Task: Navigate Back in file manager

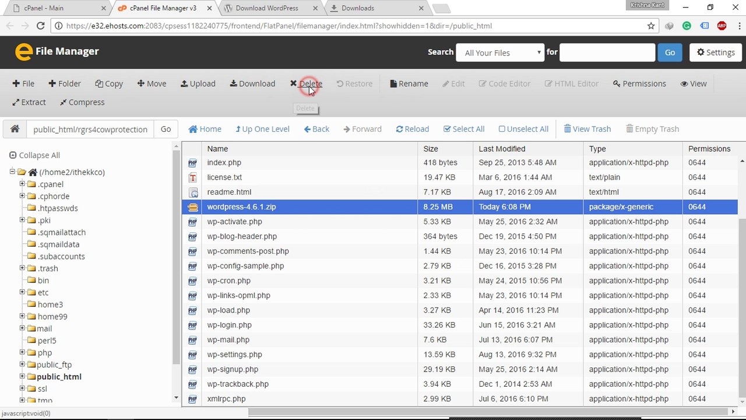Action: (x=316, y=129)
